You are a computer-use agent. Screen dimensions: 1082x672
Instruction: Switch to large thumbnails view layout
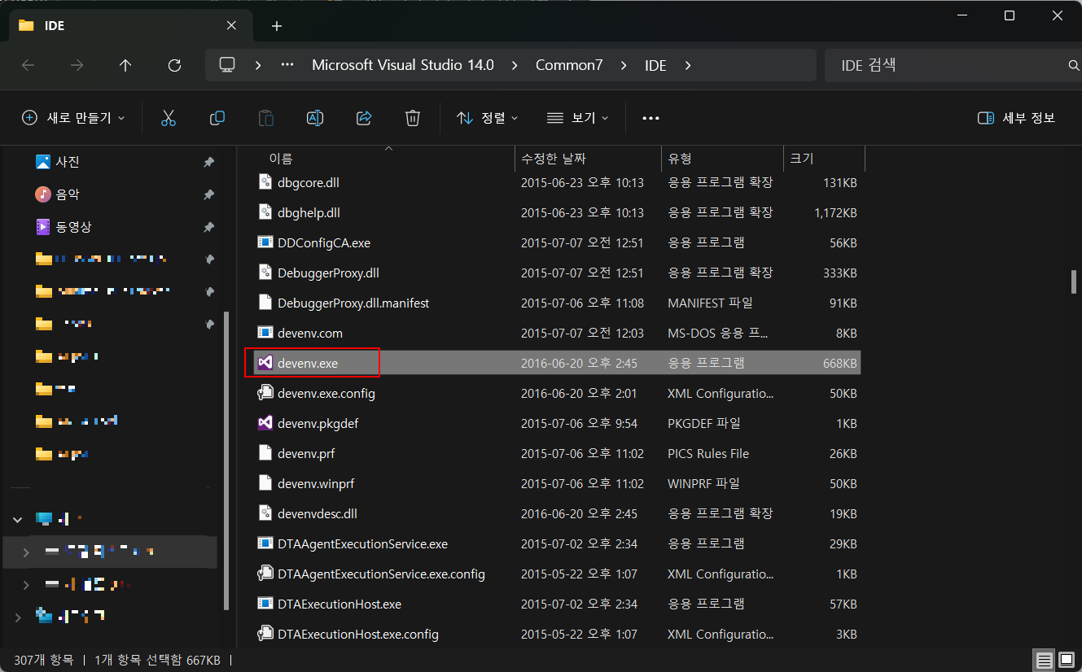(x=1066, y=660)
